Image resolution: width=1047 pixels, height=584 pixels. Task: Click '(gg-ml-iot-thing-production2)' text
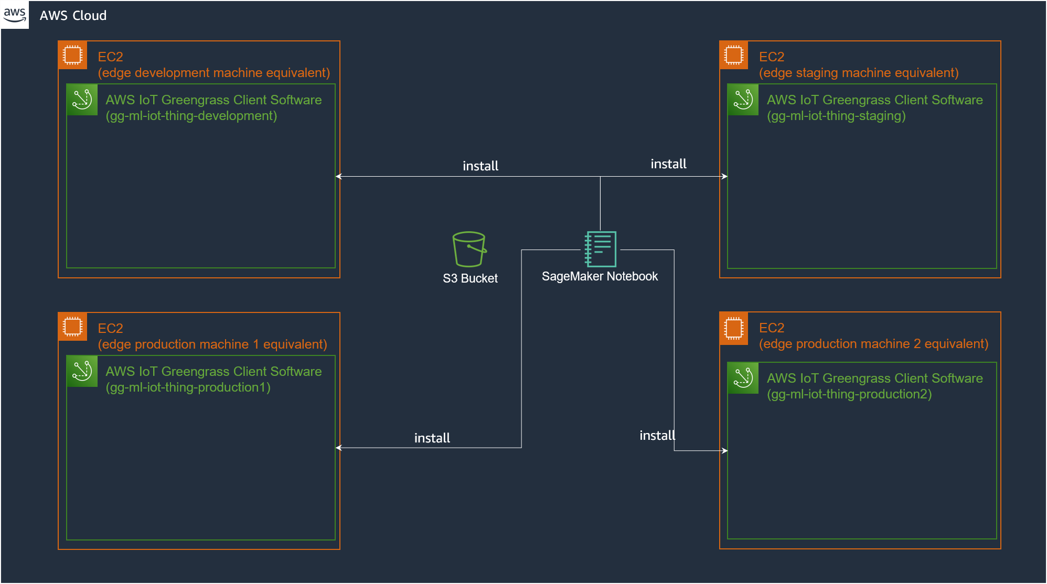(849, 394)
